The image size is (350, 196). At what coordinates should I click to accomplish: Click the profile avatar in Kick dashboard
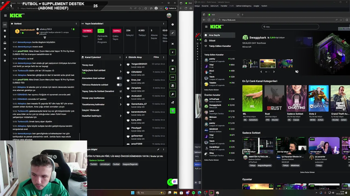click(169, 16)
